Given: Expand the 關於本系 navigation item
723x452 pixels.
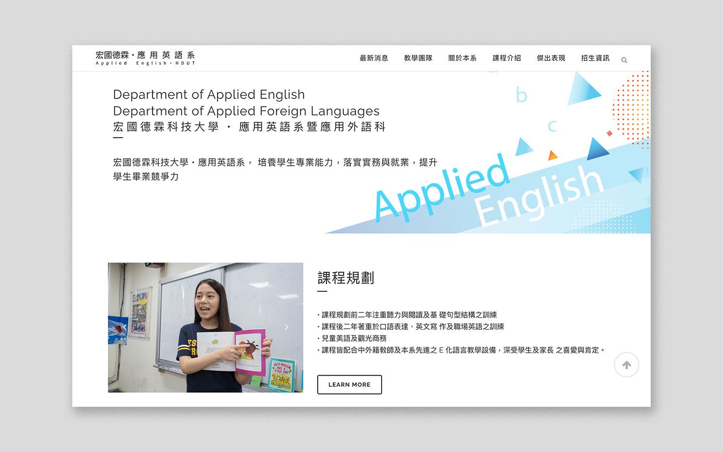Looking at the screenshot, I should (462, 58).
